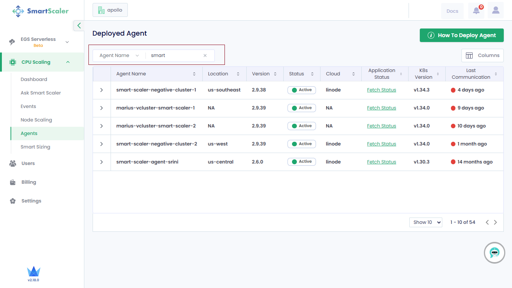Open the notifications bell icon

point(476,10)
